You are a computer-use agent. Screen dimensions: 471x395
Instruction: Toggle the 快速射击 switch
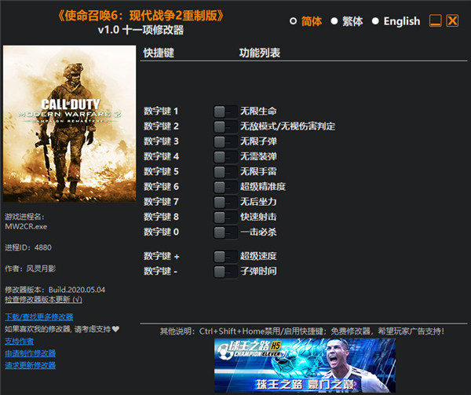[x=225, y=217]
